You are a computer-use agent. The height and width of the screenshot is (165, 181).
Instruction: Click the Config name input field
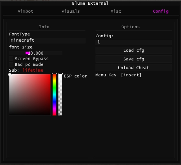pyautogui.click(x=134, y=42)
